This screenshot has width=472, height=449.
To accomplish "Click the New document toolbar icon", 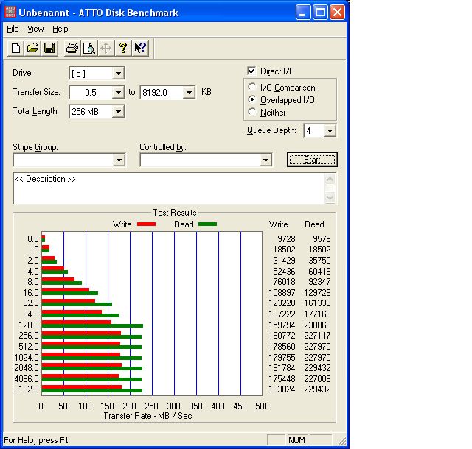I will pyautogui.click(x=15, y=48).
